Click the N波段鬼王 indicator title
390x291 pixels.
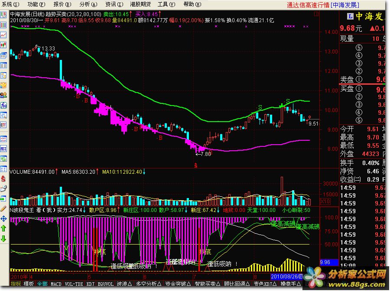(22, 210)
